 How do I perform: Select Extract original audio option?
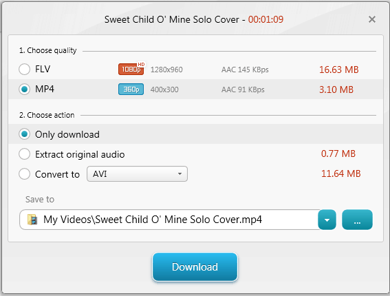click(24, 154)
